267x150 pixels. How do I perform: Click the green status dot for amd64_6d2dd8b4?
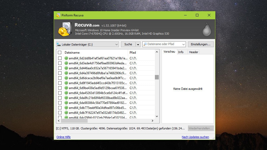(x=66, y=58)
